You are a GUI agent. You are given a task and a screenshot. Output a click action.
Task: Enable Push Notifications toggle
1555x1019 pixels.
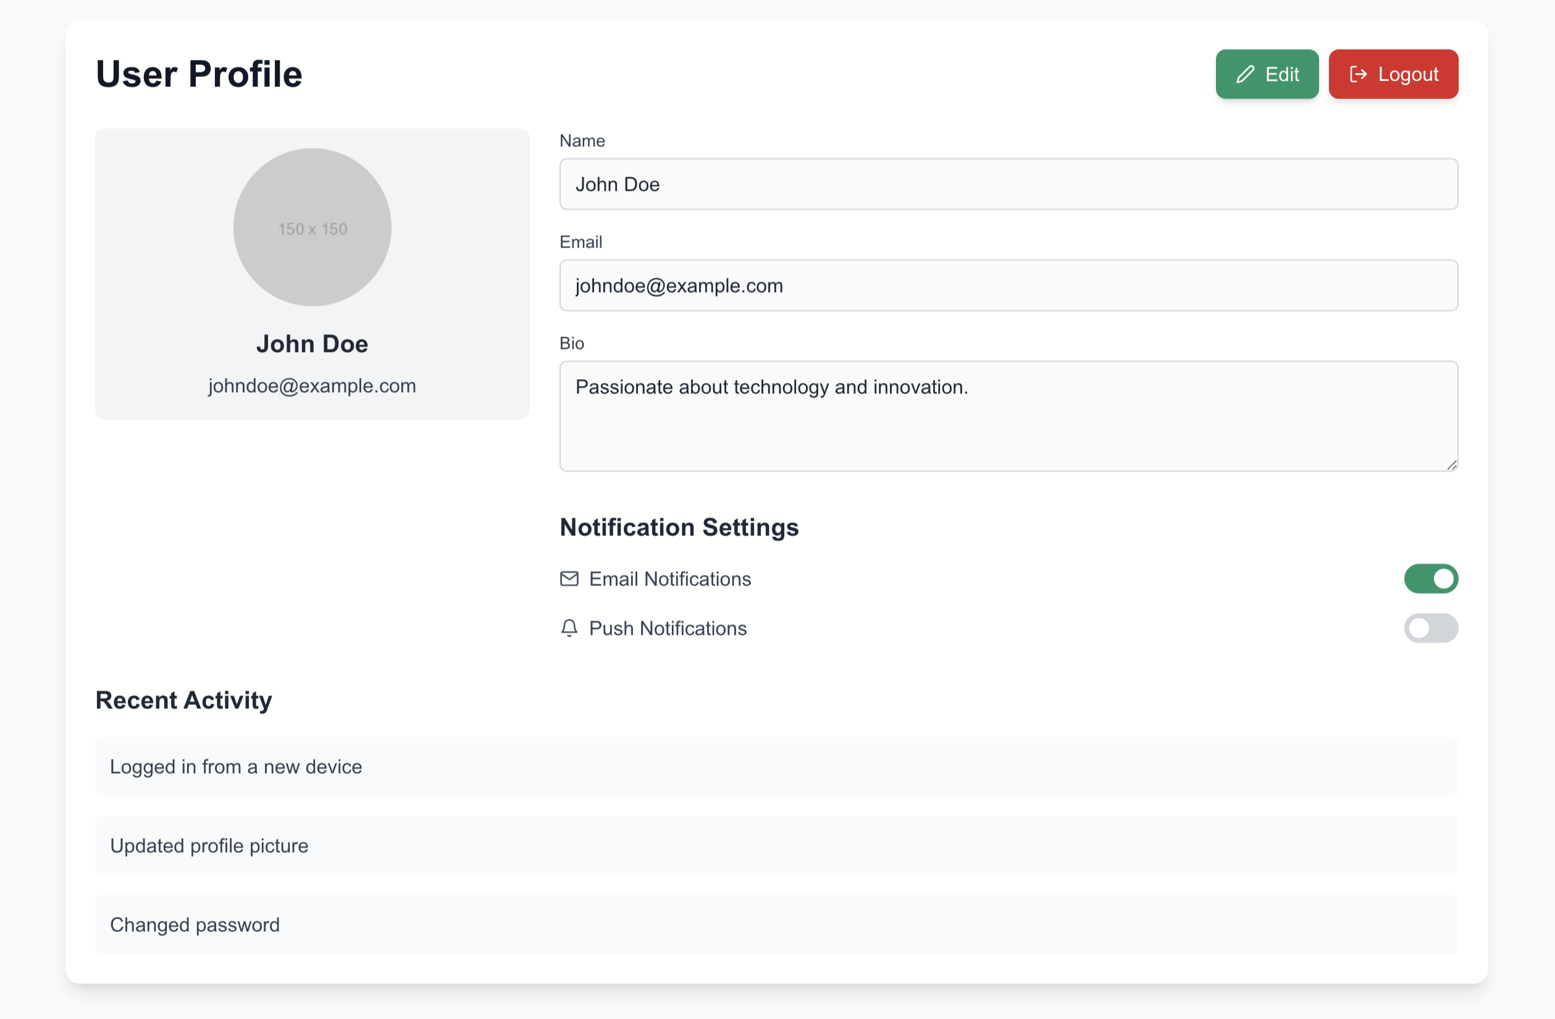tap(1431, 627)
